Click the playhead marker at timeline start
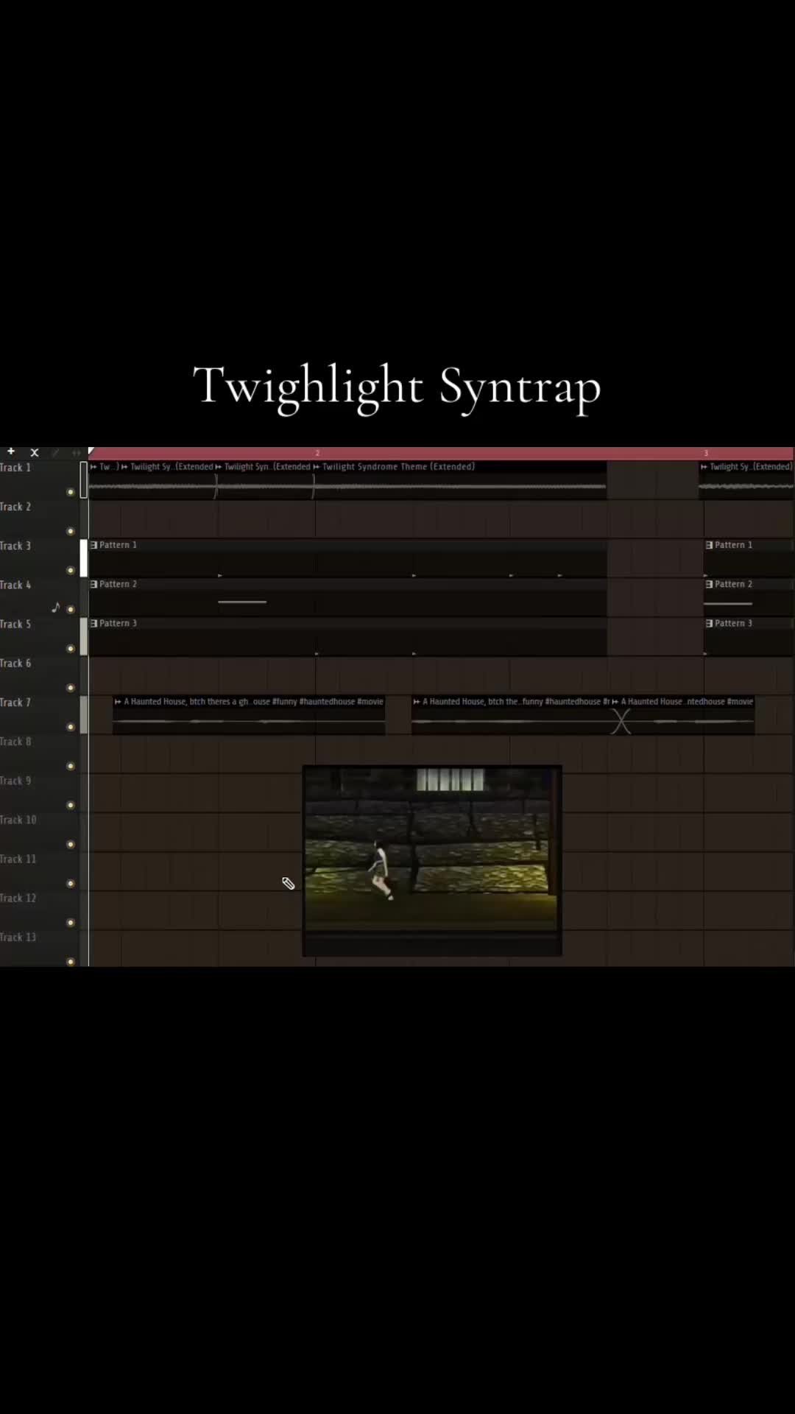The height and width of the screenshot is (1414, 795). click(x=91, y=451)
